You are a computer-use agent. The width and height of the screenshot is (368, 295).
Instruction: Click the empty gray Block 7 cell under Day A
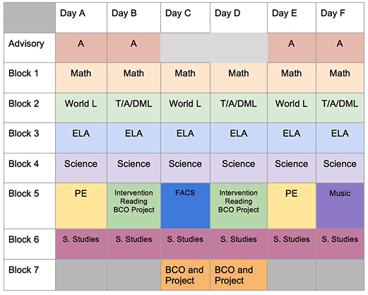coord(81,275)
